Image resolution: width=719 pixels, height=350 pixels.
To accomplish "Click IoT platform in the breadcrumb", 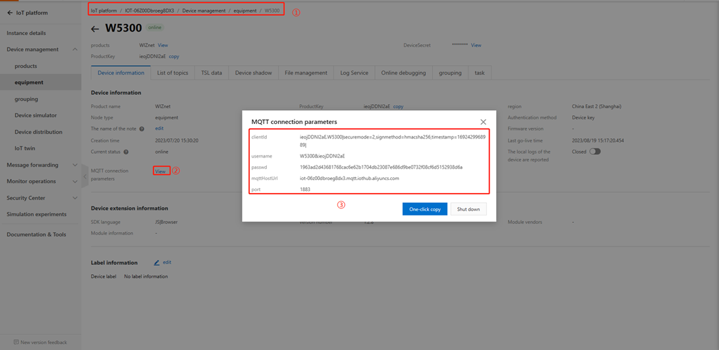I will [x=103, y=11].
